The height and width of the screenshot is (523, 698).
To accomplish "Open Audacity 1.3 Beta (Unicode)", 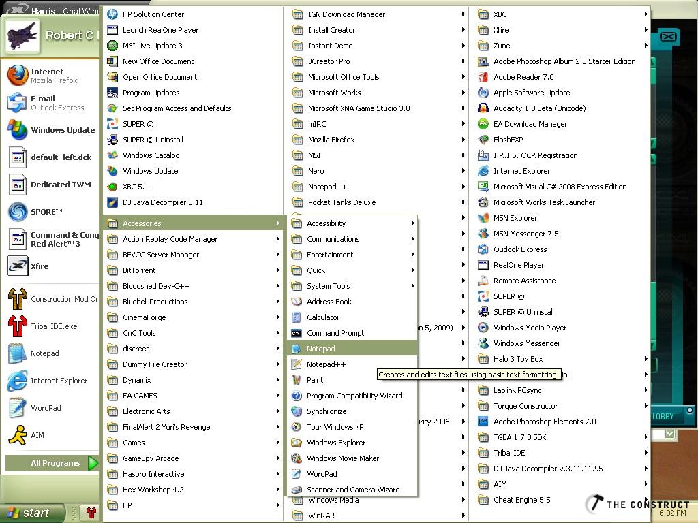I will [560, 108].
